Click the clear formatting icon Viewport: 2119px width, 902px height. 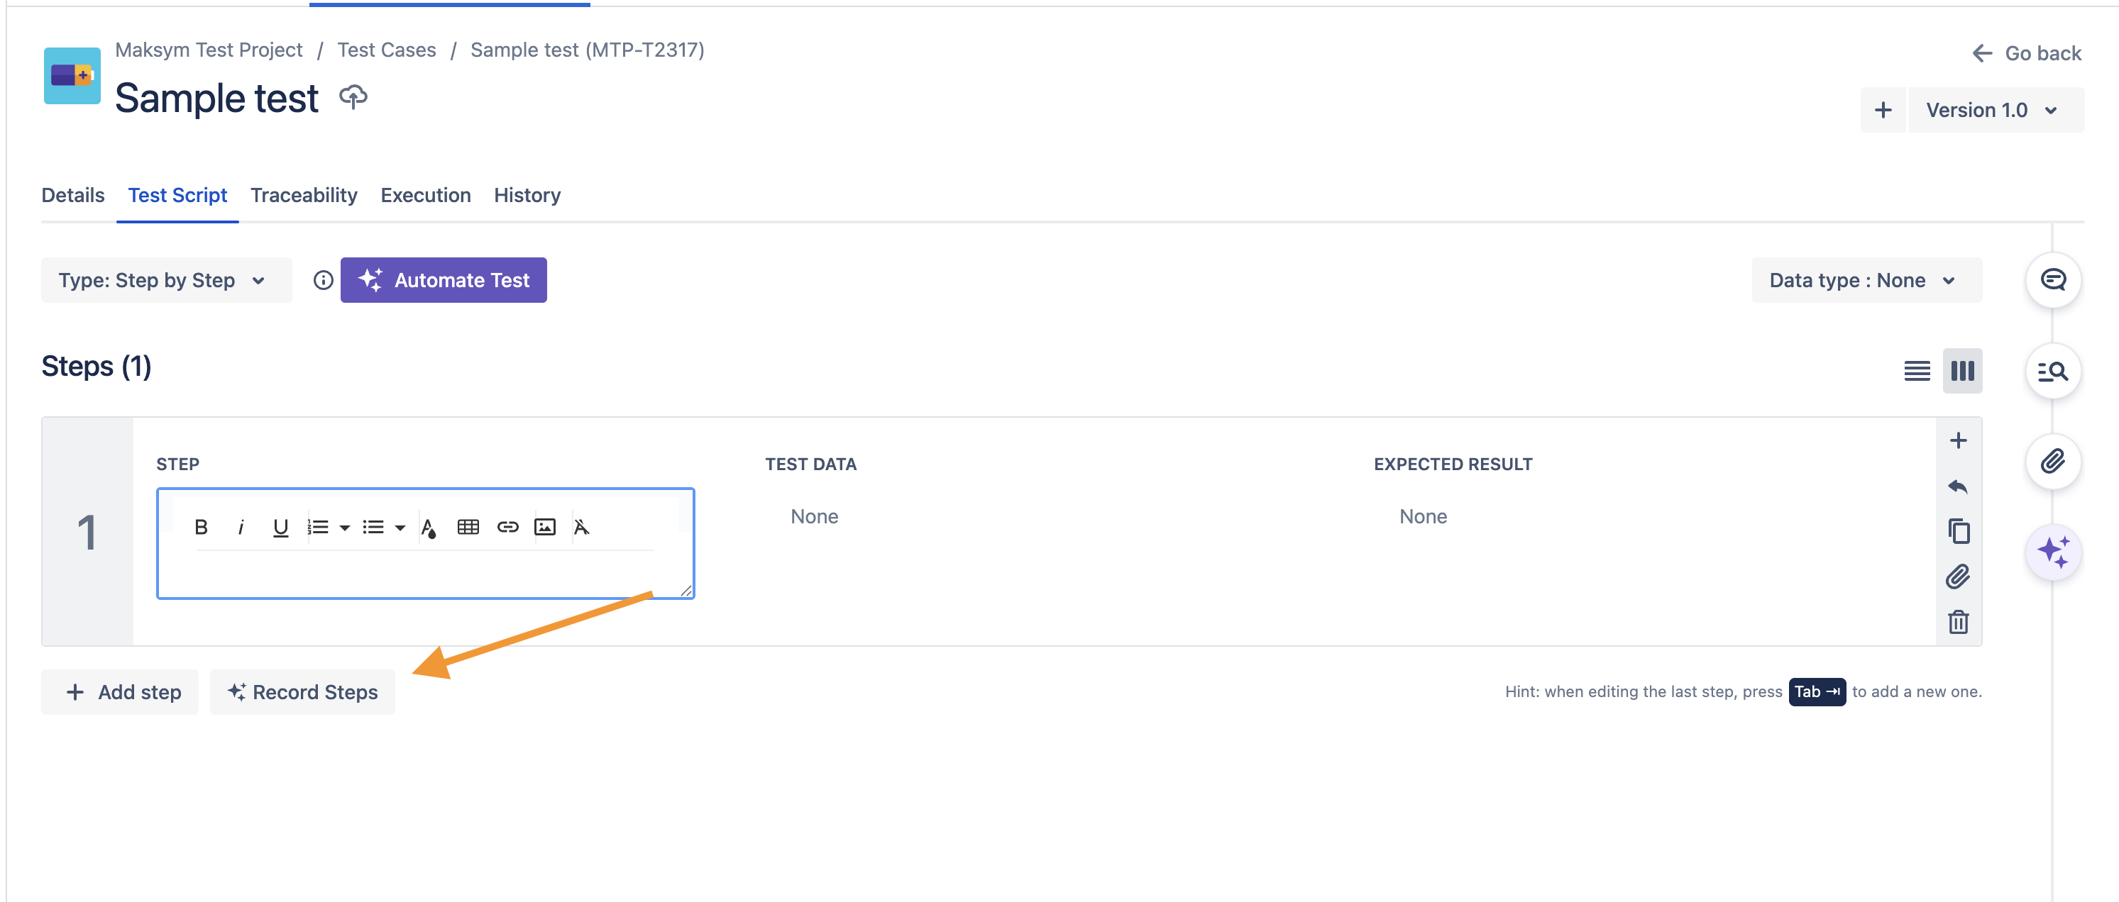coord(582,527)
